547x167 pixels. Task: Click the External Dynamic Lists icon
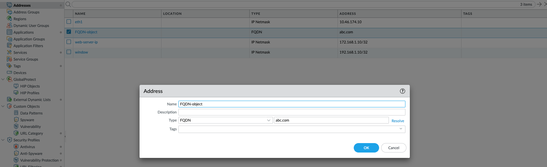click(9, 100)
